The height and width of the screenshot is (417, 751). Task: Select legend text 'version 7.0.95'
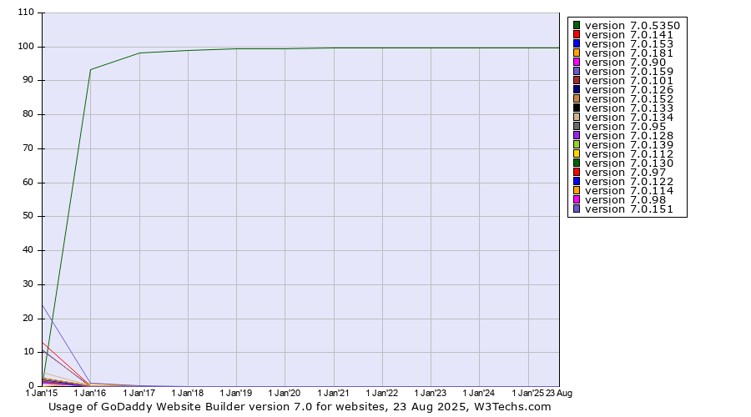pos(626,127)
